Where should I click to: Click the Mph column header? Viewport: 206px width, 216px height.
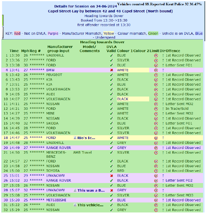click(x=25, y=51)
